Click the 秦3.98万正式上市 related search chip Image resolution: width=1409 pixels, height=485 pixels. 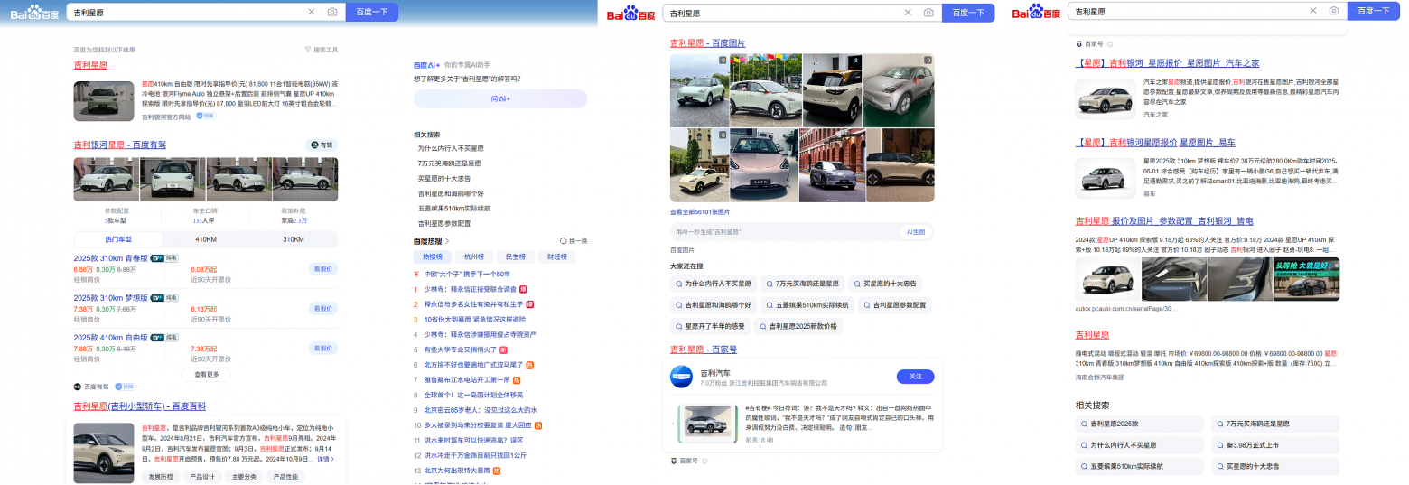click(1275, 445)
